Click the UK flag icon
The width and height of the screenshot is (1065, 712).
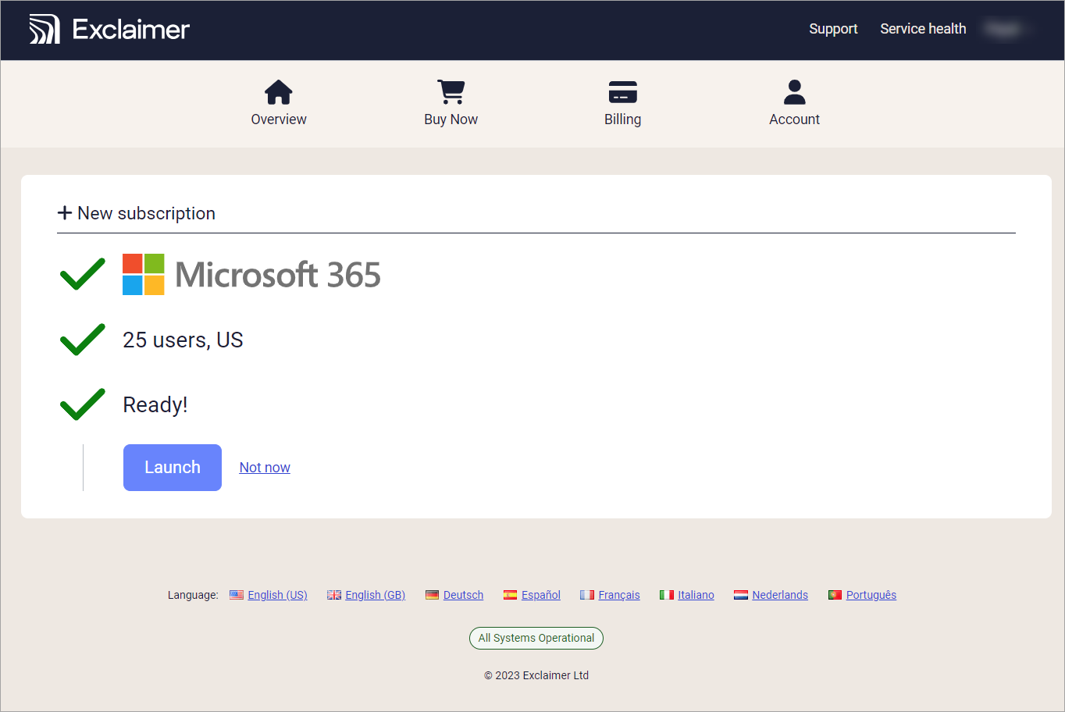[x=334, y=595]
